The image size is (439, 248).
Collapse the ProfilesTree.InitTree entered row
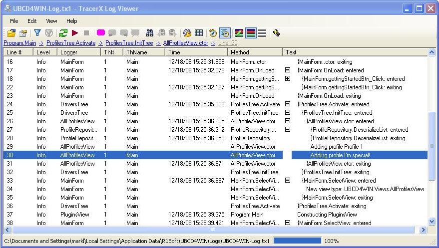pyautogui.click(x=288, y=112)
